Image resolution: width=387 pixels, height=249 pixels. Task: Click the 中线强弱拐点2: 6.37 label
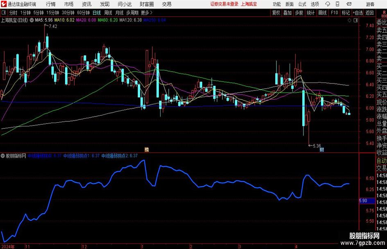pos(120,155)
